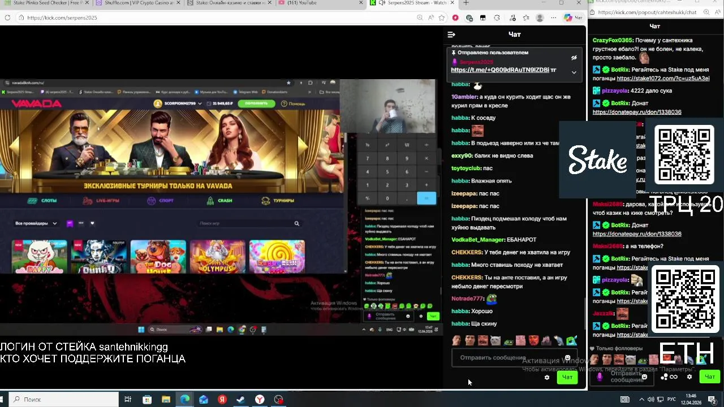Click the Crash category on streamed Vavada page
The height and width of the screenshot is (407, 724).
(219, 201)
